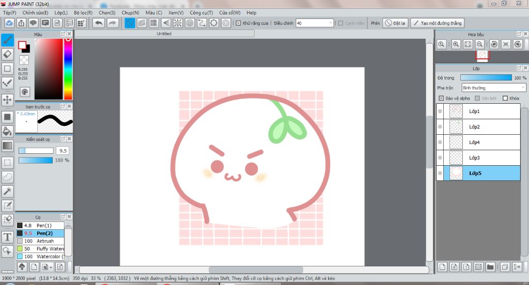Select the Gradient tool
529x285 pixels.
[7, 146]
